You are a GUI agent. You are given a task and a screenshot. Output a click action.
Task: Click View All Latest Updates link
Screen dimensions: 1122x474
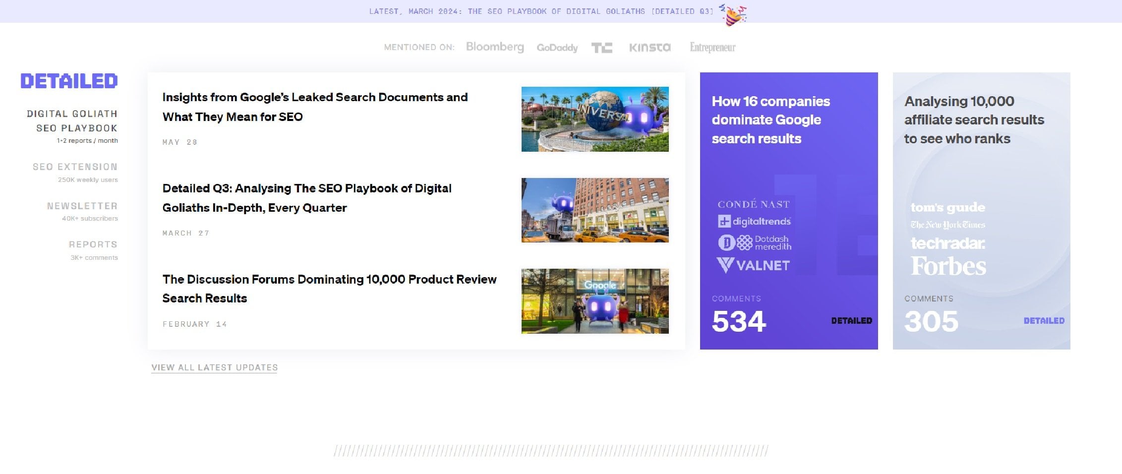click(214, 367)
